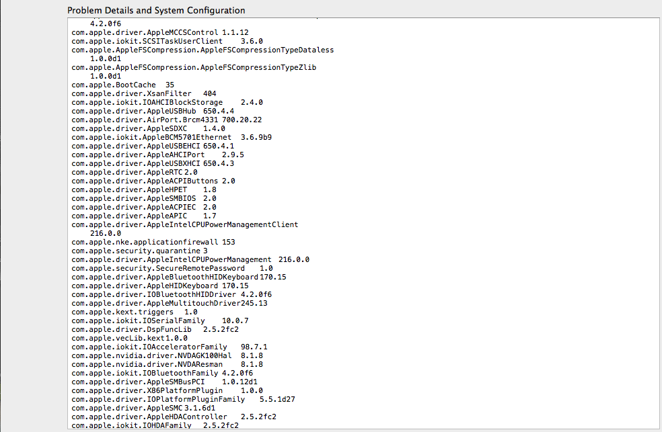Click the com.apple.driver.XsanFilter 404 entry
This screenshot has width=662, height=432.
click(144, 93)
